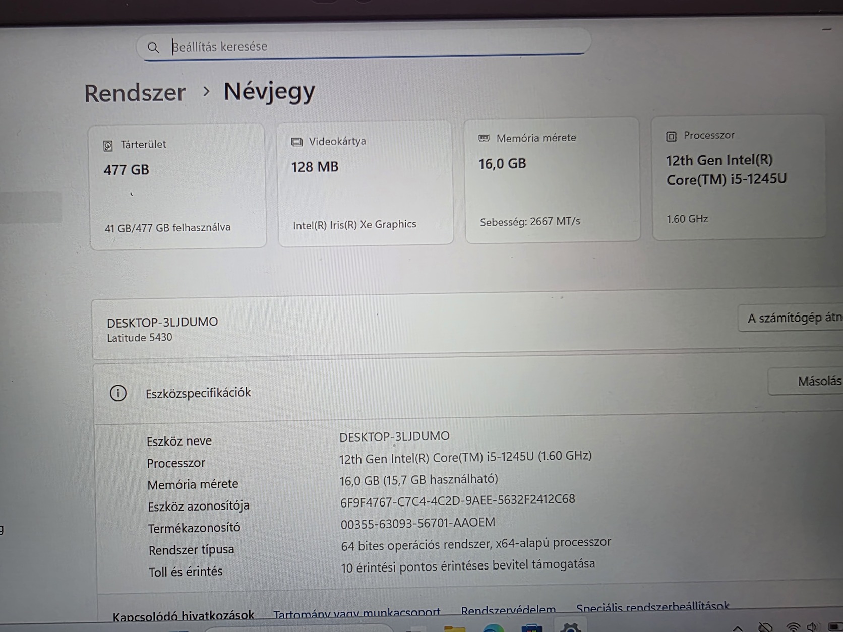Select '41 GB/477 GB felhasználva' text
This screenshot has width=843, height=632.
pyautogui.click(x=167, y=228)
